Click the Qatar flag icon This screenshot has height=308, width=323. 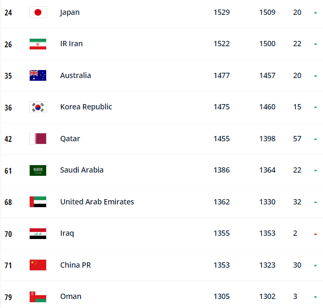(x=38, y=139)
